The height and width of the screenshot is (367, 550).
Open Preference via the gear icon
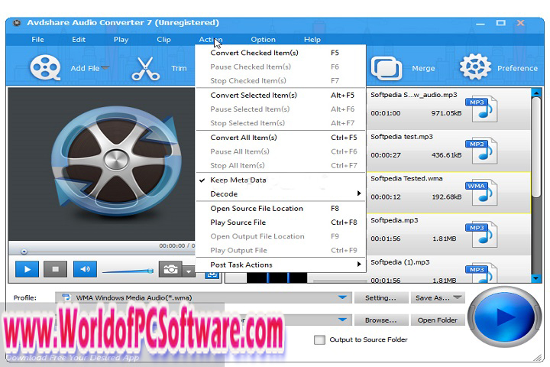point(475,67)
